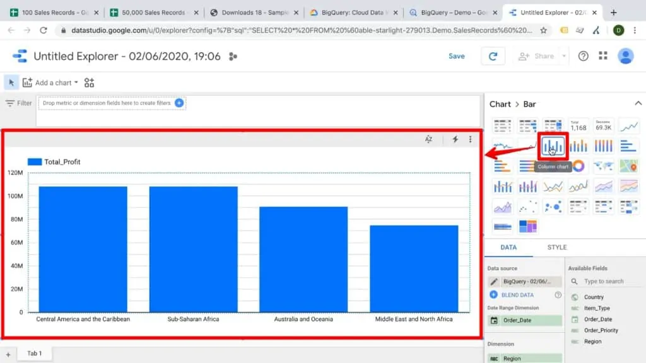646x363 pixels.
Task: Select the arrow selection tool
Action: 10,82
